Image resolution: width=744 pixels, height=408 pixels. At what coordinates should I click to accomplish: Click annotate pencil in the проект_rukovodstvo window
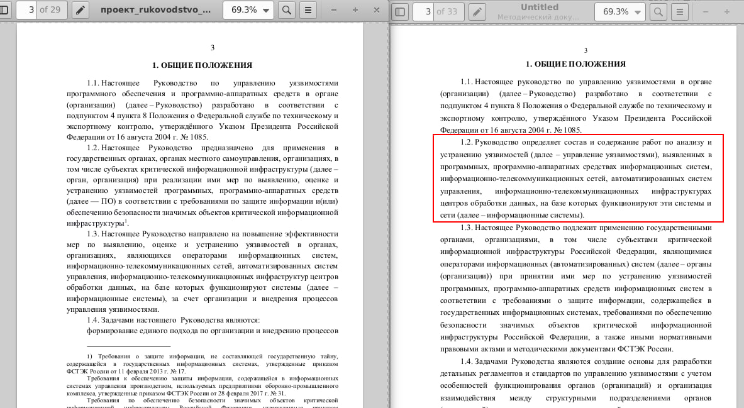point(81,11)
